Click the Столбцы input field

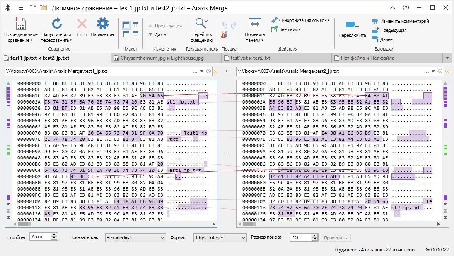click(x=40, y=237)
